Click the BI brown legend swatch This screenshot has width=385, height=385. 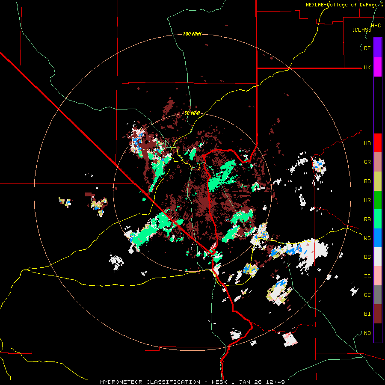tap(378, 314)
